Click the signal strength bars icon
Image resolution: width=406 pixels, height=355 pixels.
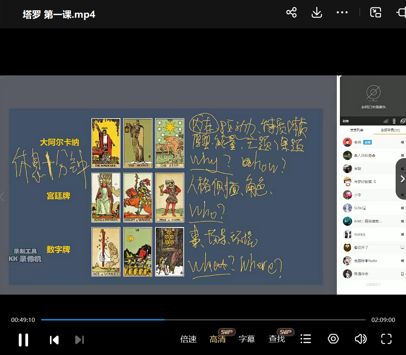pos(386,121)
